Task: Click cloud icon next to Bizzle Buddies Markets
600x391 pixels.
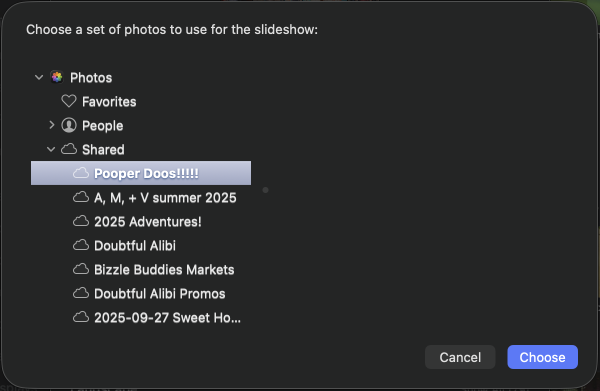Action: [80, 269]
